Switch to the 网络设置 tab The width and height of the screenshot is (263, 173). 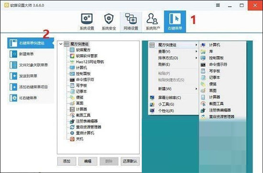(131, 22)
